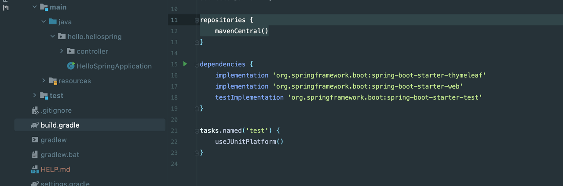563x186 pixels.
Task: Click line number 11 in the gutter
Action: (x=174, y=20)
